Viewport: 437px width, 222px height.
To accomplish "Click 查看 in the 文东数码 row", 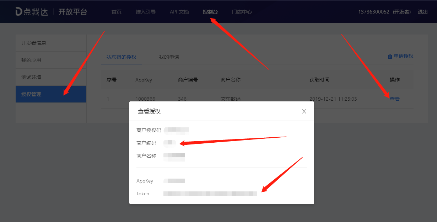I will click(395, 99).
